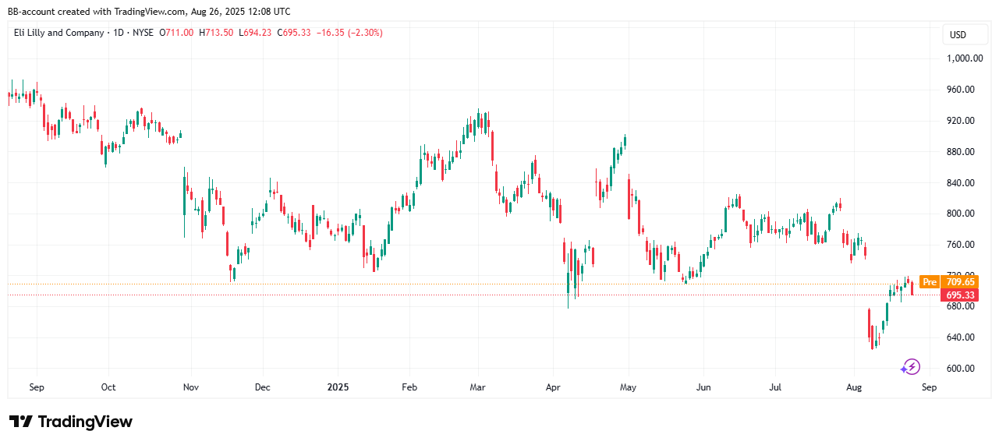Click the close value C695.33
999x445 pixels.
coord(293,33)
